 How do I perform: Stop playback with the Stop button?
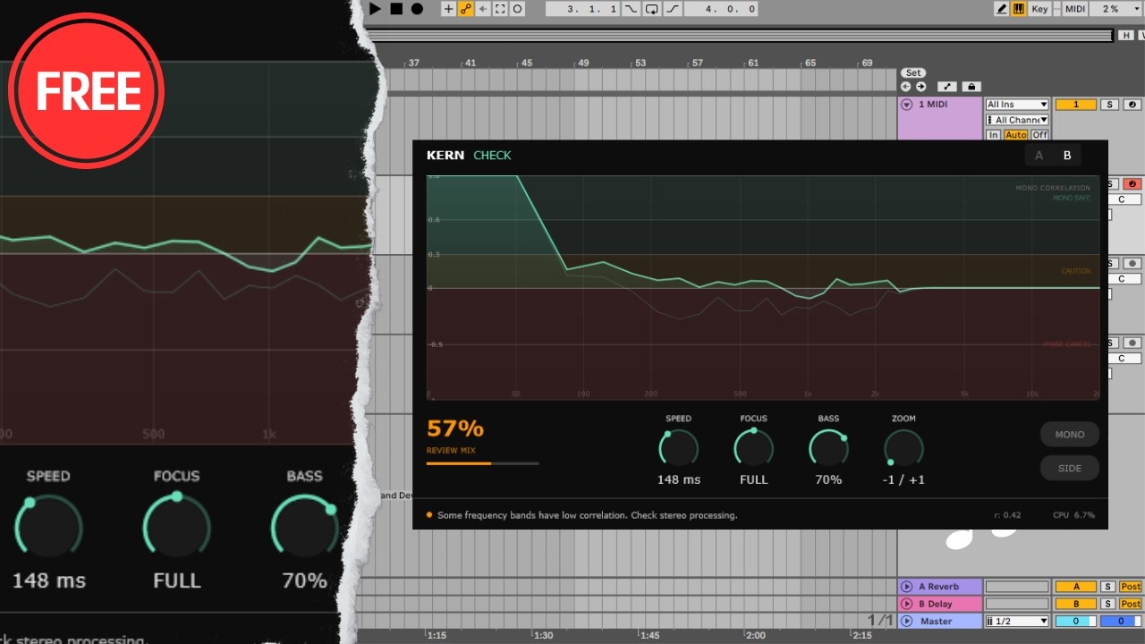pyautogui.click(x=396, y=9)
